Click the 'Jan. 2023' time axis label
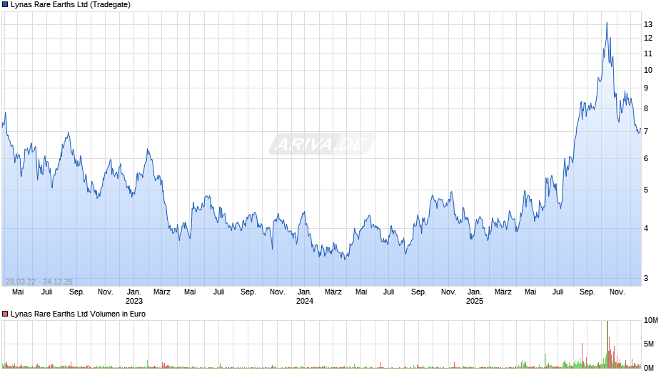Screen dimensions: 671x375 pos(134,297)
